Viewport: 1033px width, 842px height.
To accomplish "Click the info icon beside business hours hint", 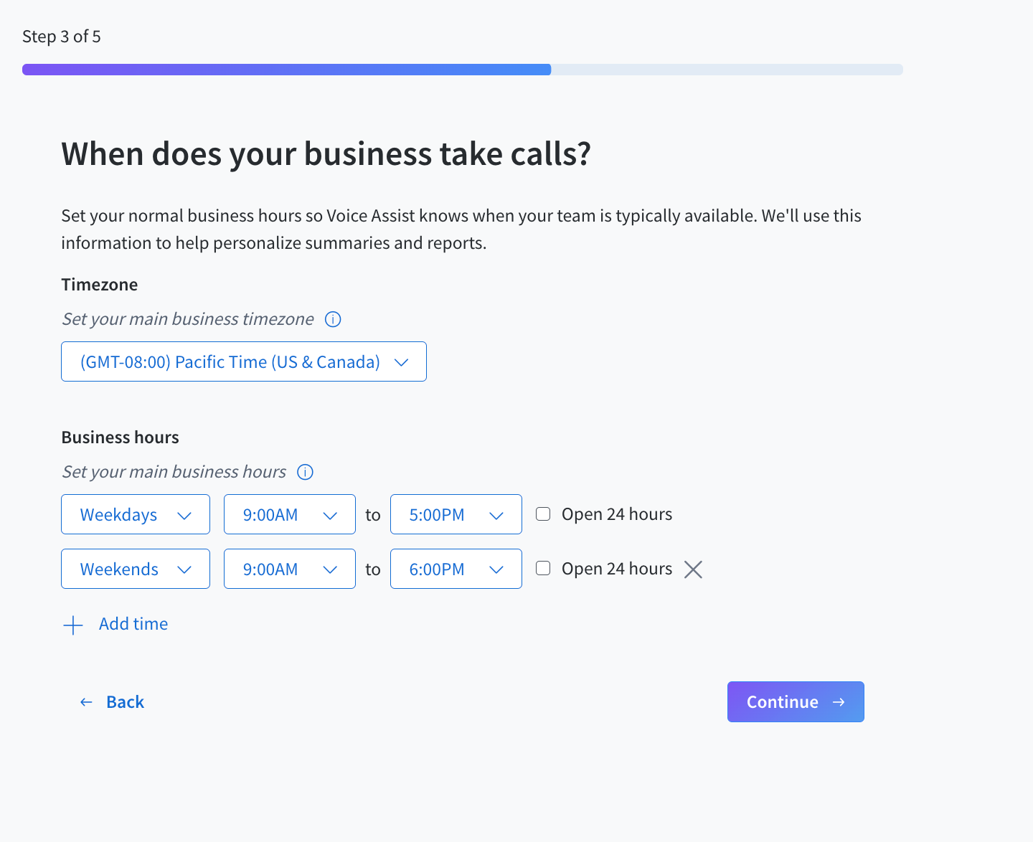I will 305,472.
